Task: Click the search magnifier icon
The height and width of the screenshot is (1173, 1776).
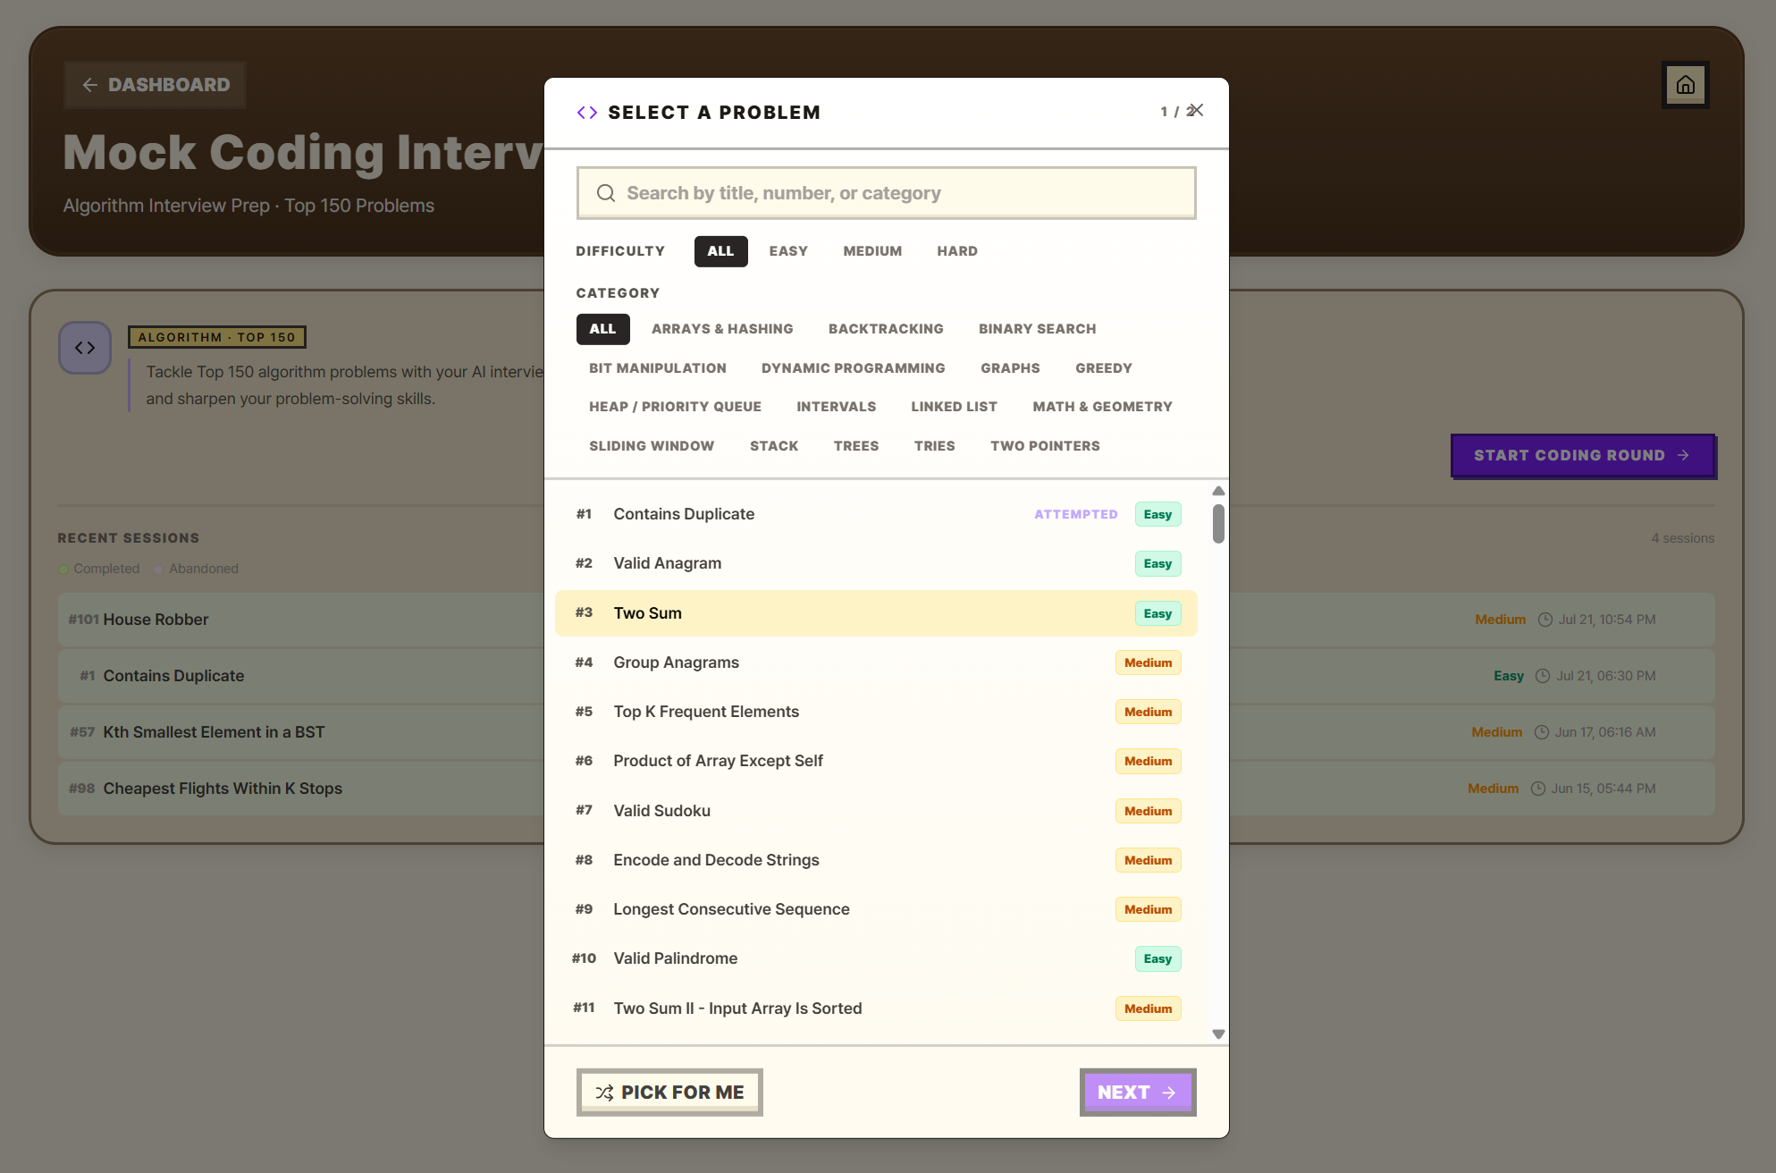Action: click(x=606, y=193)
